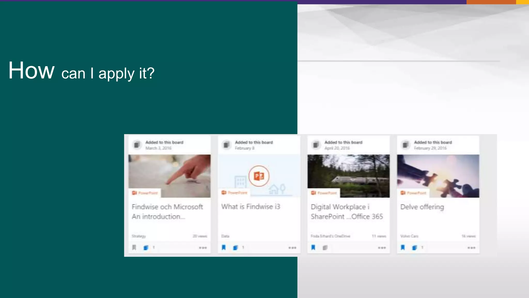529x298 pixels.
Task: Toggle bookmark on What is Findwise i3 card
Action: 224,248
